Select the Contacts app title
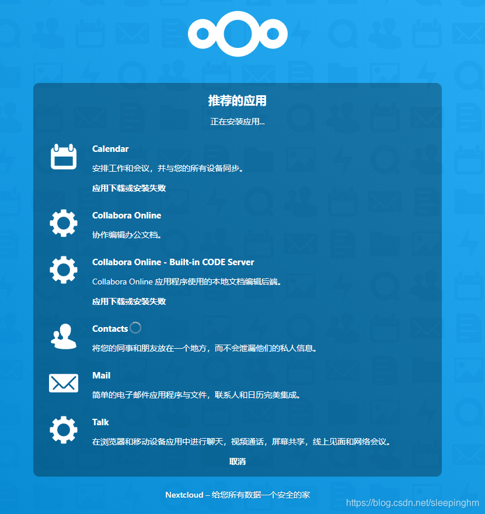Viewport: 485px width, 514px height. [x=110, y=329]
